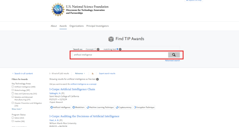Check the Active (1313) program status
239x127 pixels.
click(13, 118)
